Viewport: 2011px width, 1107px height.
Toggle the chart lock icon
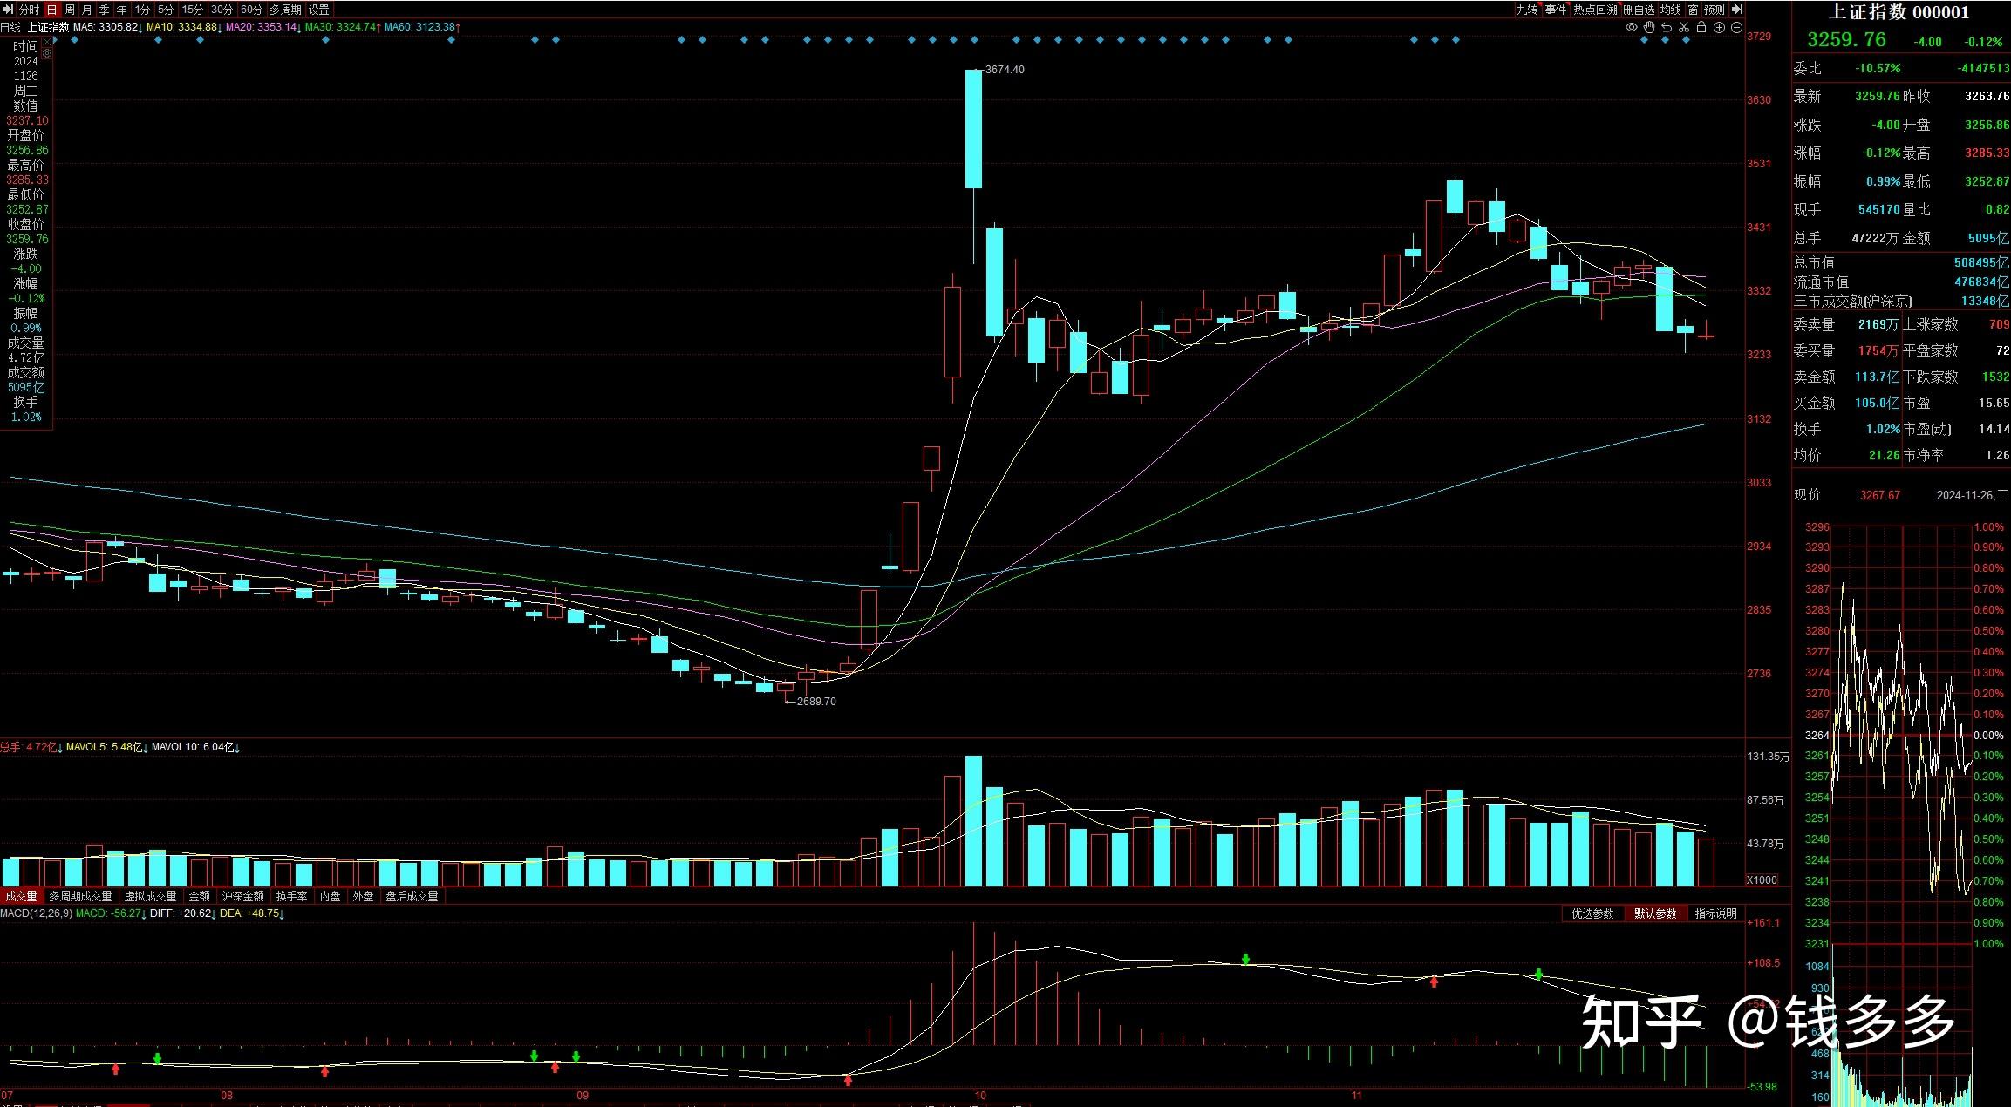(x=1701, y=28)
